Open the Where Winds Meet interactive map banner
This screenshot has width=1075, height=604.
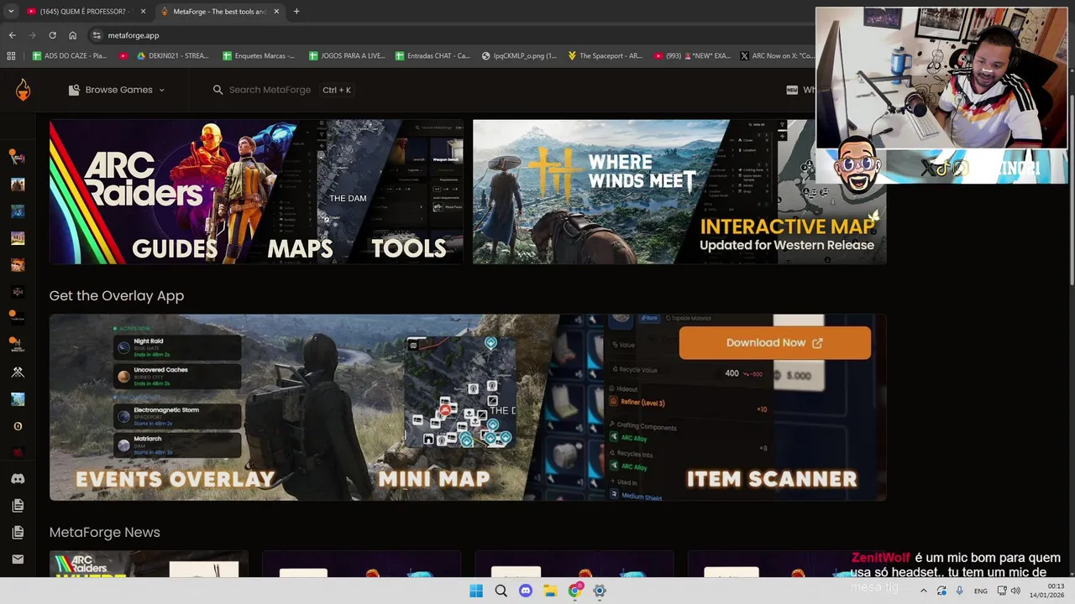coord(679,192)
